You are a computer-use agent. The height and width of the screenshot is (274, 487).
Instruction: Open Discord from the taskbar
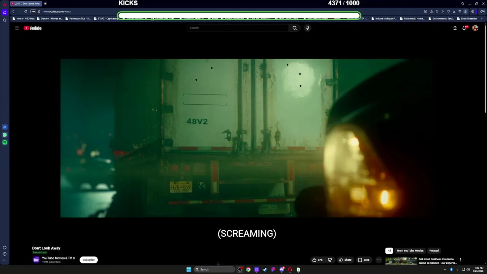tap(282, 269)
